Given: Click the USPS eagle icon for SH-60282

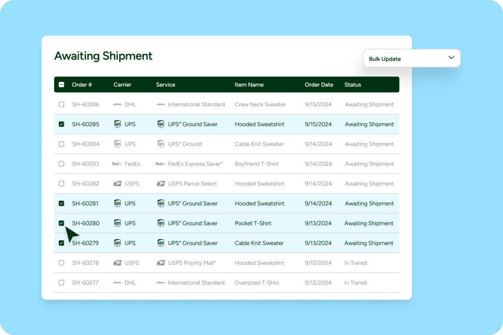Looking at the screenshot, I should [117, 183].
